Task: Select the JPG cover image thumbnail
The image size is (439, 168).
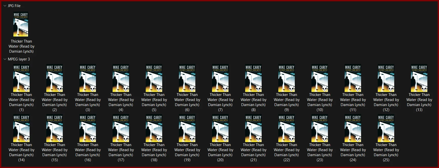Action: (21, 24)
